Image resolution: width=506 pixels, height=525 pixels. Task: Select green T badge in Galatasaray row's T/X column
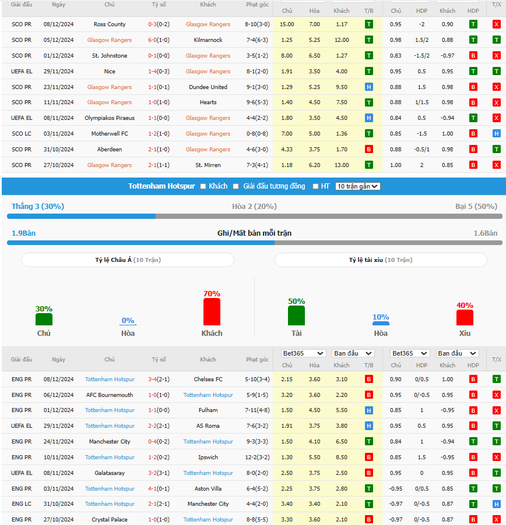pos(496,473)
